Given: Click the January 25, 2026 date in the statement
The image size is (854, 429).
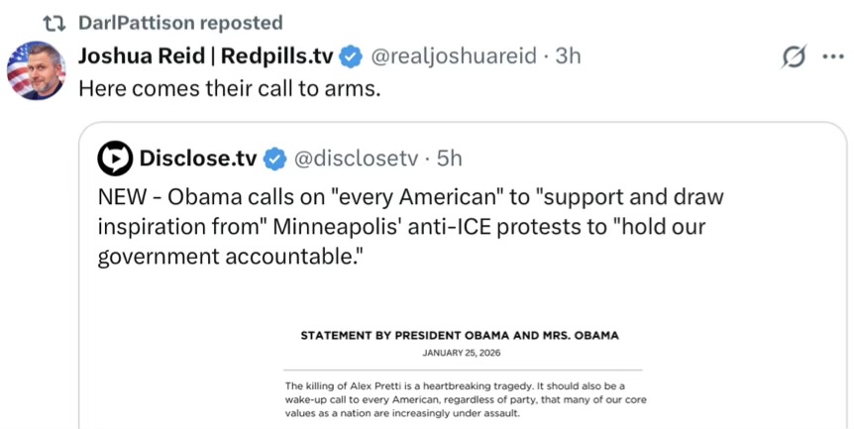Looking at the screenshot, I should tap(459, 353).
